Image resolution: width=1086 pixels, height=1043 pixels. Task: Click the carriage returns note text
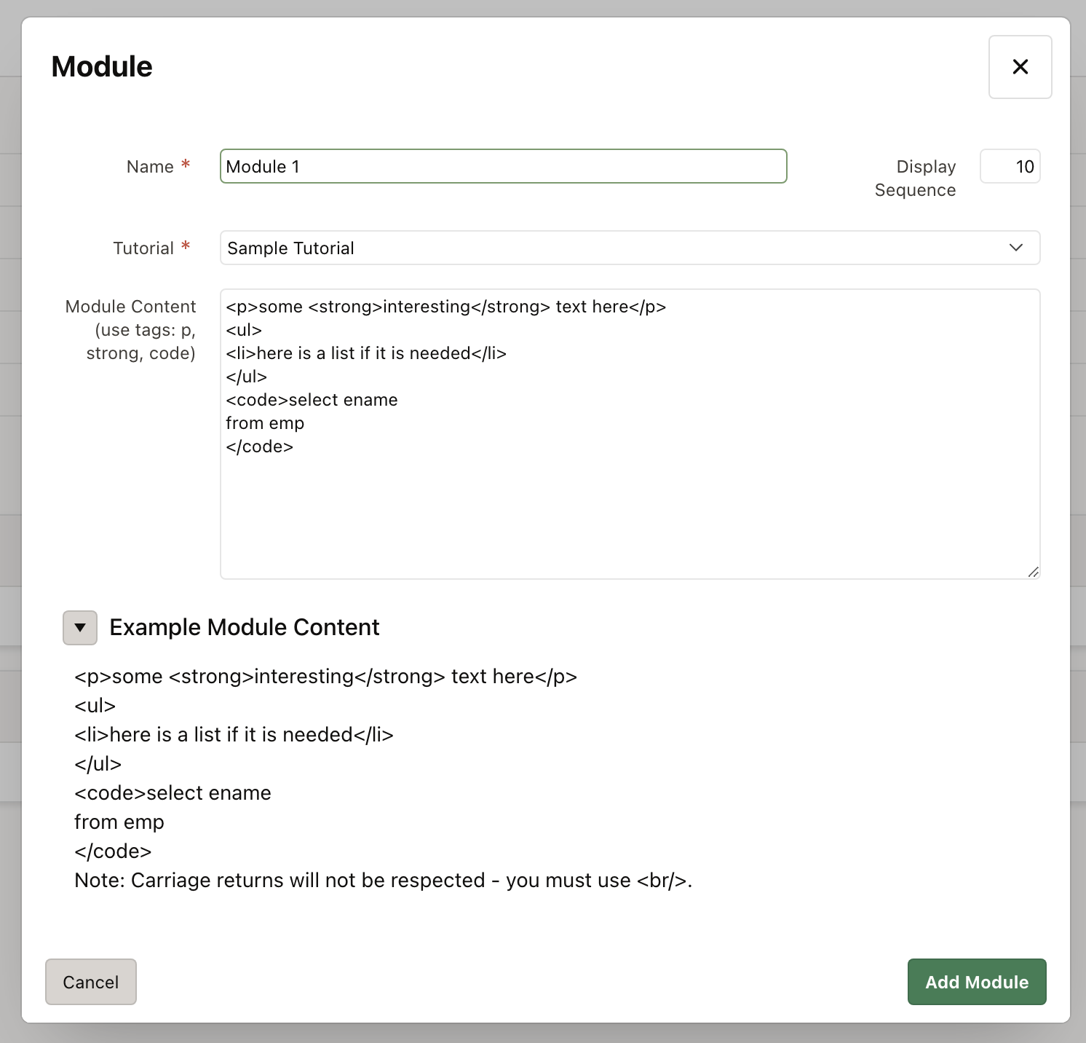point(383,880)
